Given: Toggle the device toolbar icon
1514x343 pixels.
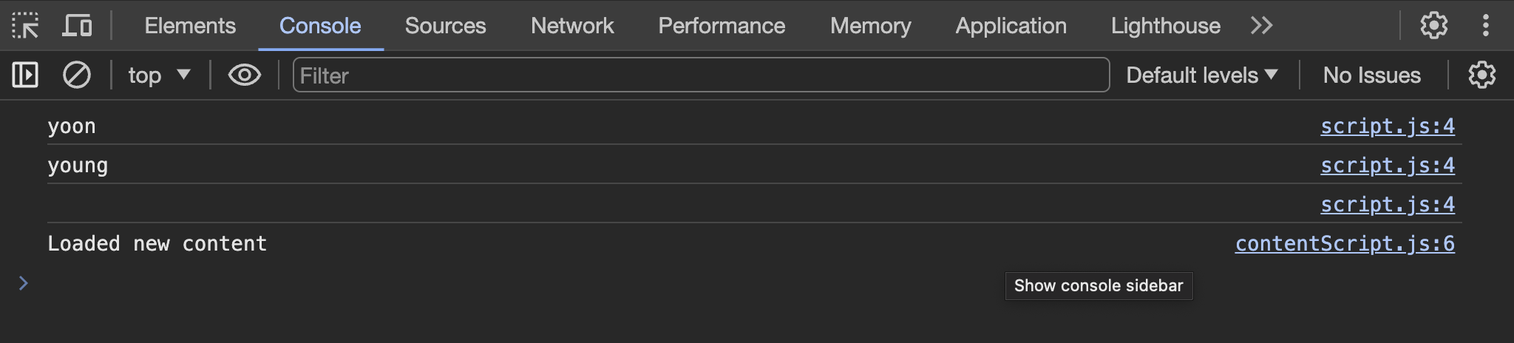Looking at the screenshot, I should [x=77, y=26].
